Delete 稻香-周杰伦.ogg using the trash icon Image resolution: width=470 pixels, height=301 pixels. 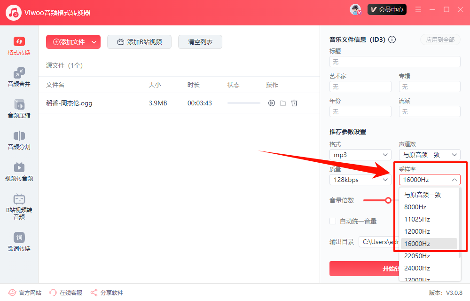click(x=294, y=103)
